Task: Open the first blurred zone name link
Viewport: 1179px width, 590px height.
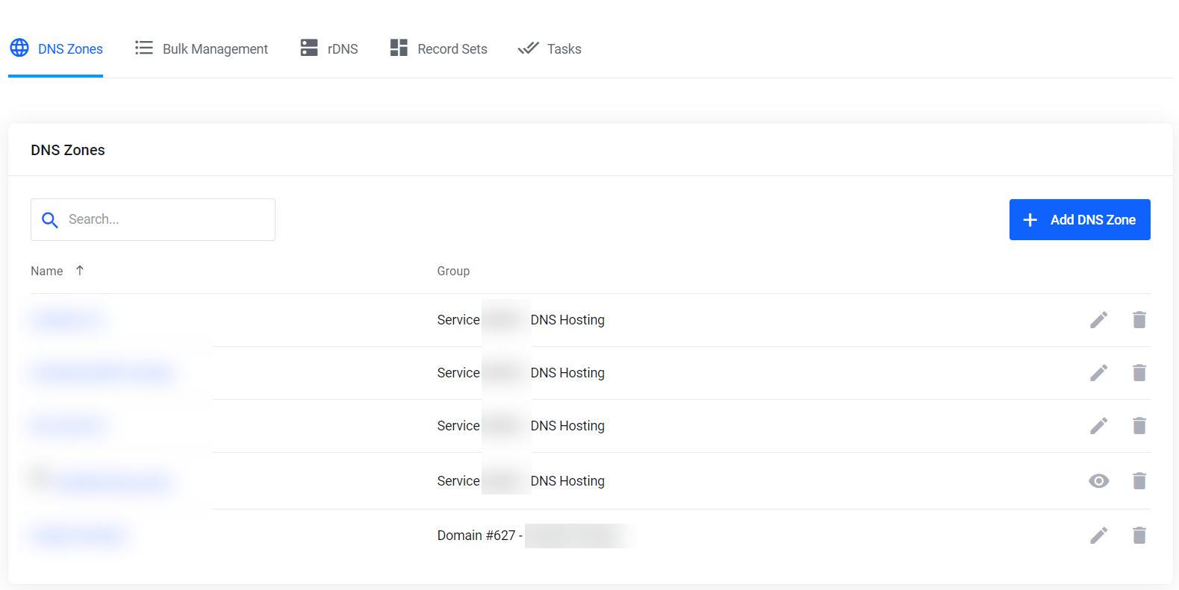Action: click(x=67, y=320)
